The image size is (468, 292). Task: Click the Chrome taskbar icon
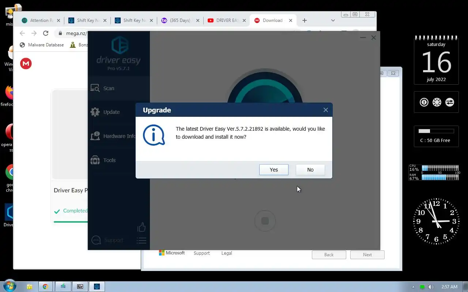click(x=45, y=287)
